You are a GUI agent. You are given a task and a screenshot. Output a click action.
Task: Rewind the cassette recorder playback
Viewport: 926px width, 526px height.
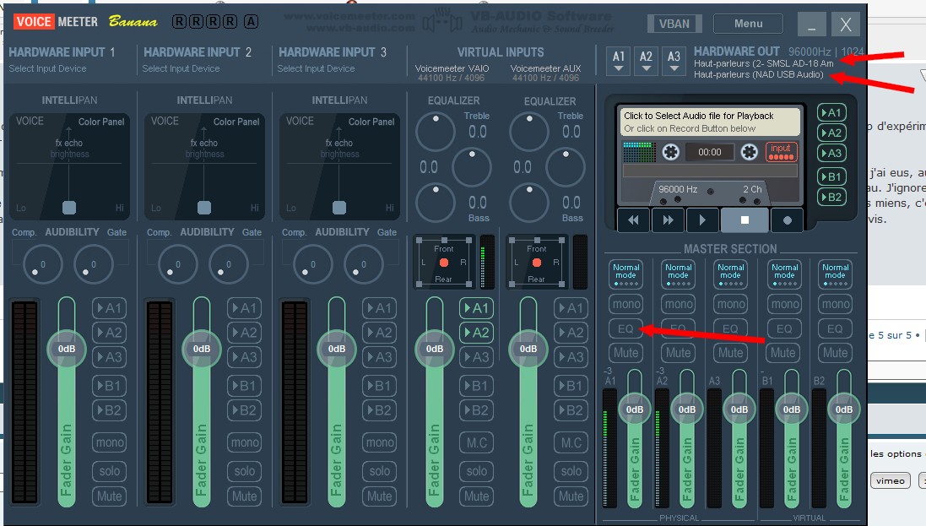[633, 220]
